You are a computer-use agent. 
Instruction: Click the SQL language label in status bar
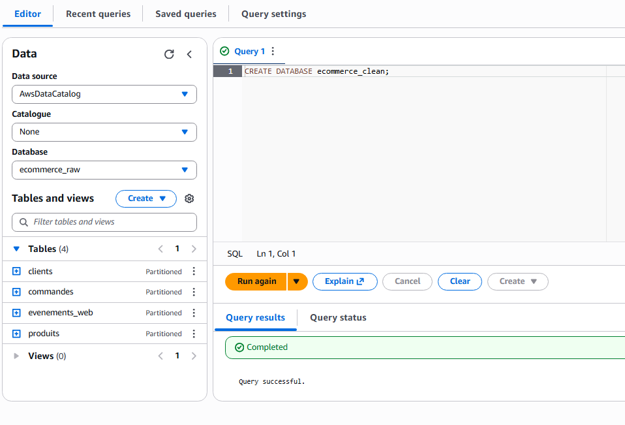tap(235, 254)
